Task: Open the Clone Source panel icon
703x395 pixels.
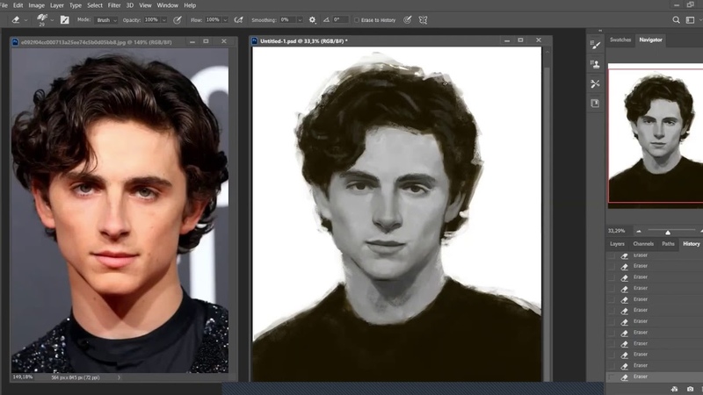Action: coord(595,64)
